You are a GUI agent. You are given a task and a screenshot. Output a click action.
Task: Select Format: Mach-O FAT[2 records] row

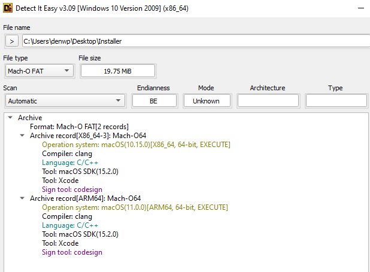click(79, 127)
